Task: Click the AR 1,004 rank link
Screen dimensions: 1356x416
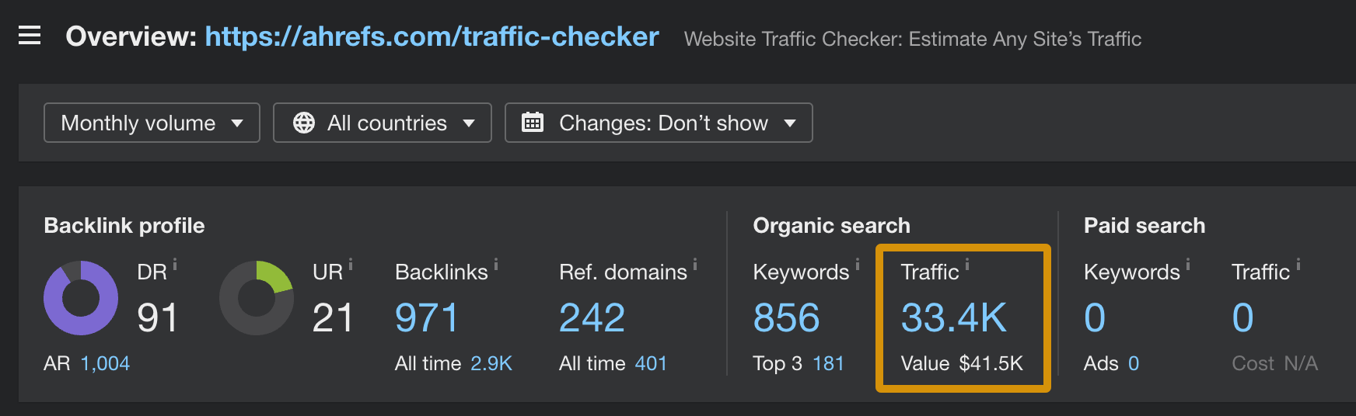Action: (x=105, y=363)
